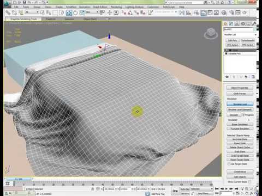Open the Utilities hammer panel tab
The width and height of the screenshot is (262, 196).
(x=254, y=24)
